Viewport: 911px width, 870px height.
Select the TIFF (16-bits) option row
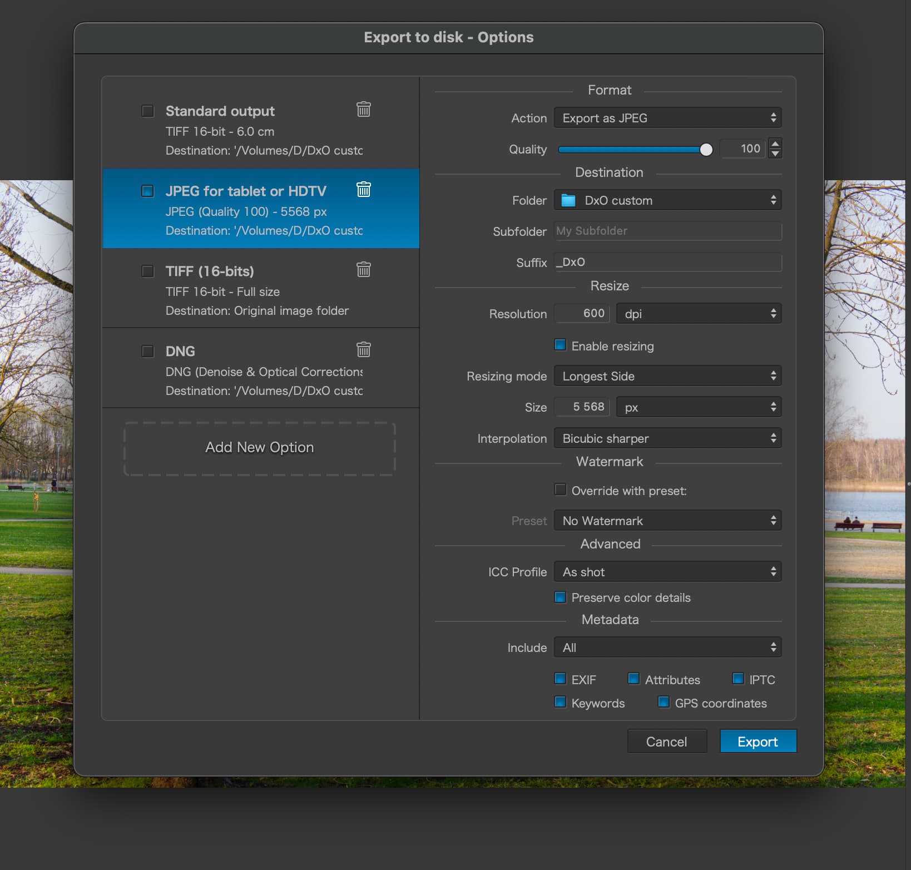[x=261, y=288]
